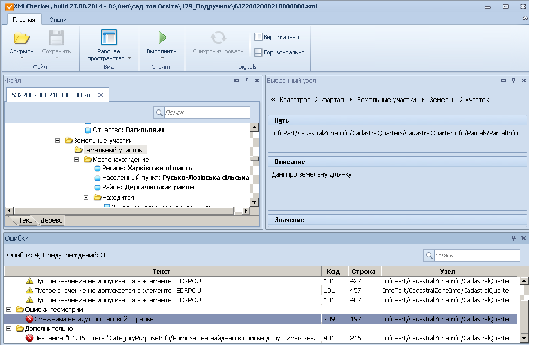533x359 pixels.
Task: Click the Земельные участки folder icon
Action: [69, 140]
